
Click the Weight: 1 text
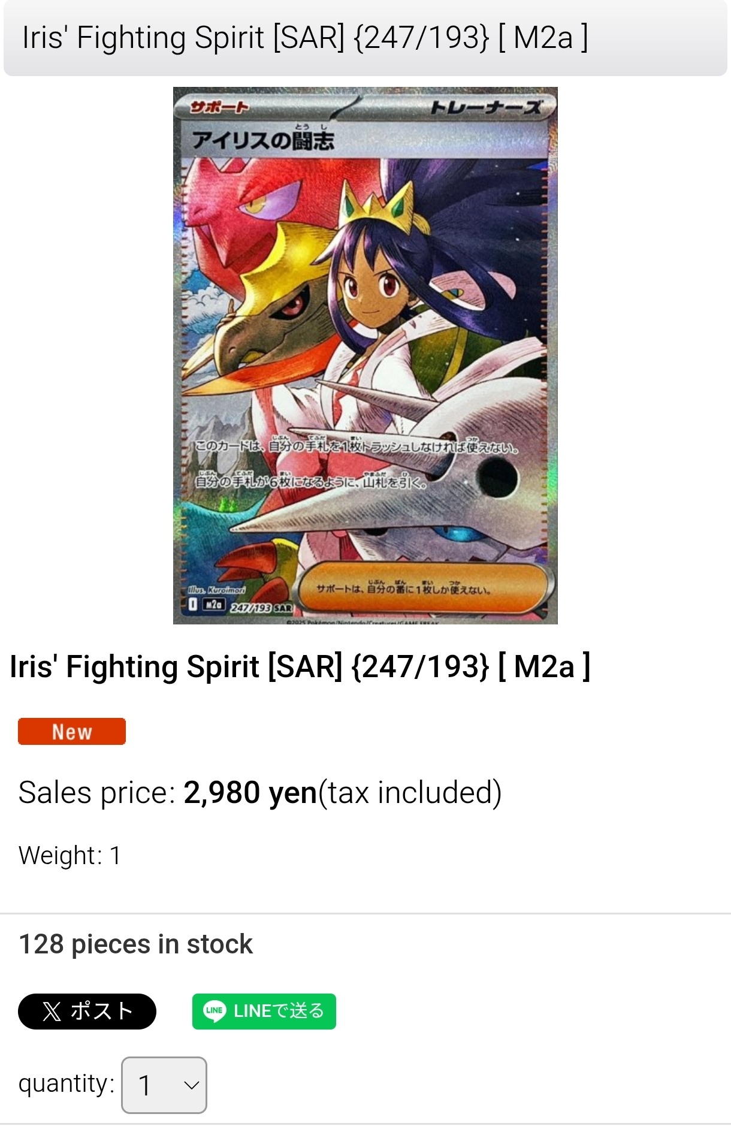[x=70, y=855]
